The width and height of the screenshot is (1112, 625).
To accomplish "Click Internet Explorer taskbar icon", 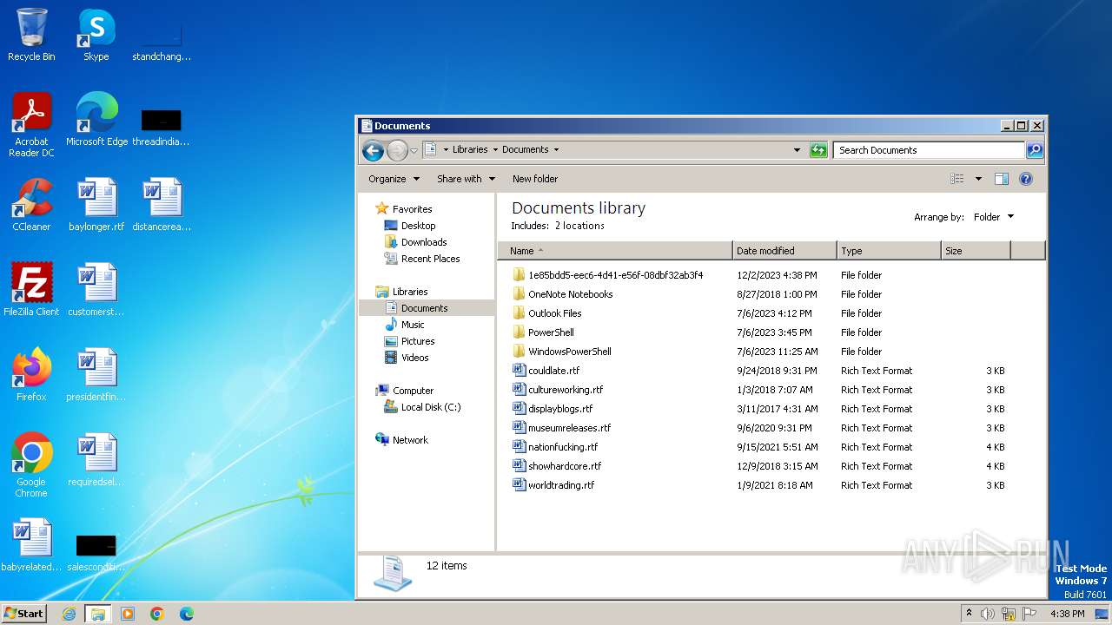I will [69, 614].
